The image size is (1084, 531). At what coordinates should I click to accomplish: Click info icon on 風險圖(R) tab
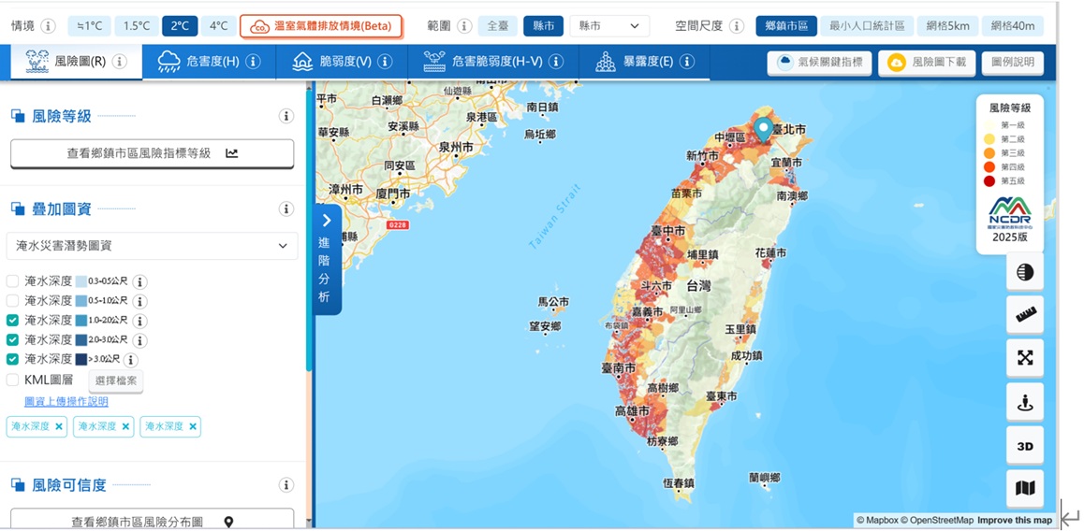(120, 62)
